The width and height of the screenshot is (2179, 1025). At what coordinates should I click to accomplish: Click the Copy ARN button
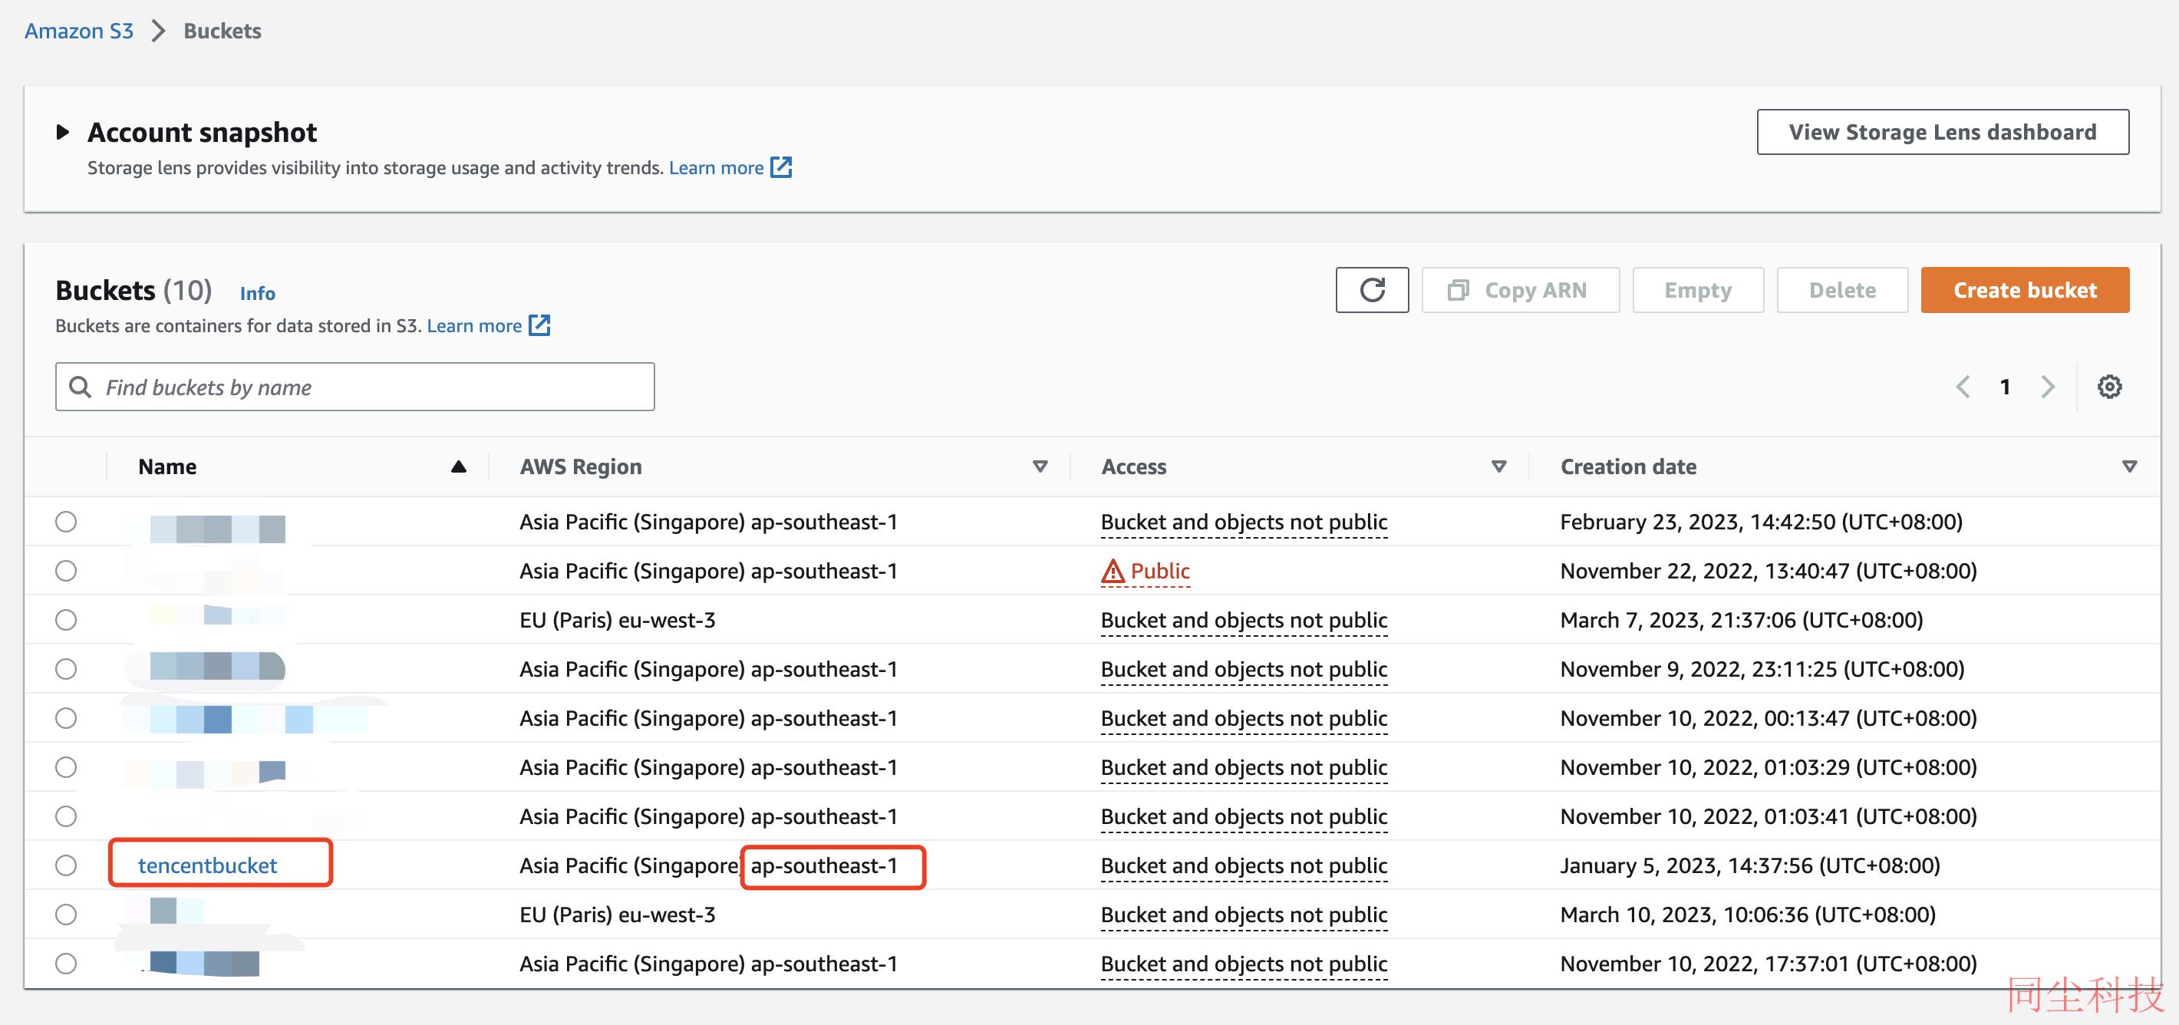1521,290
